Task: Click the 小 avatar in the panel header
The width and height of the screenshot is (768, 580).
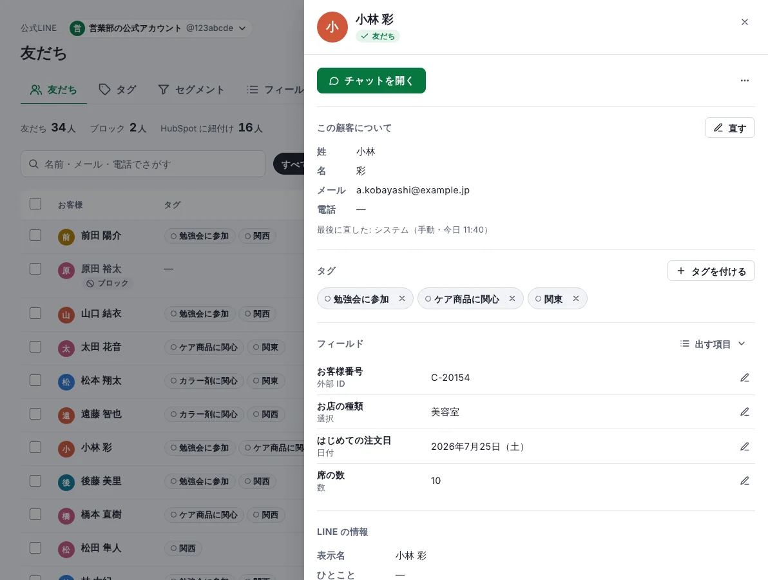Action: coord(332,27)
